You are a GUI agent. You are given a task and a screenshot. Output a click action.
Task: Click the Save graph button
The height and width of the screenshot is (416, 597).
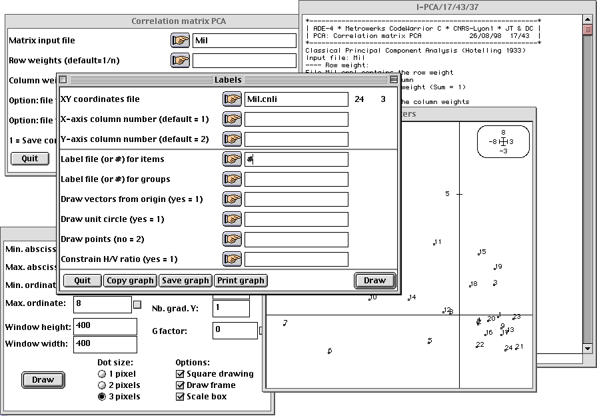185,281
